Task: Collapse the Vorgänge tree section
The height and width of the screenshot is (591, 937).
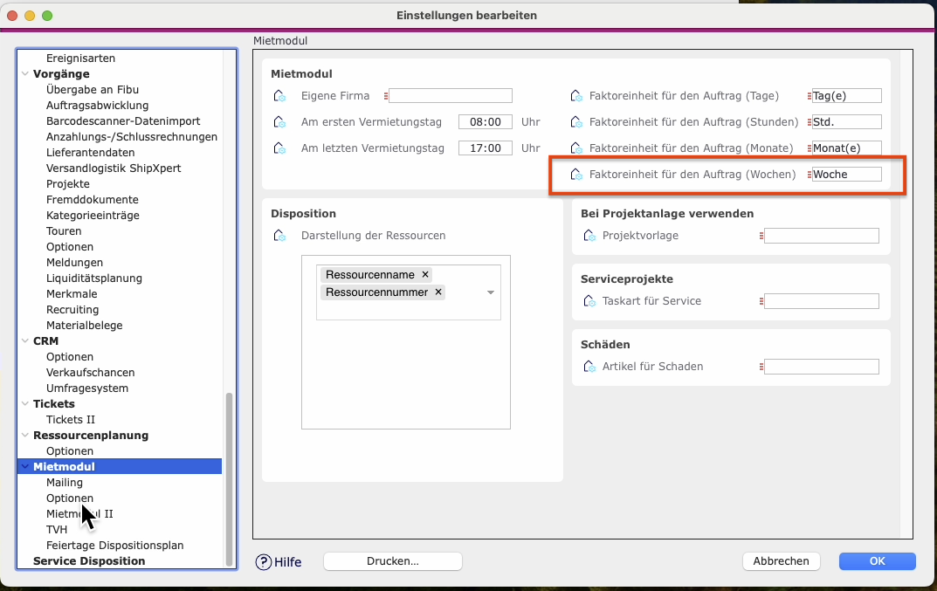Action: 25,73
